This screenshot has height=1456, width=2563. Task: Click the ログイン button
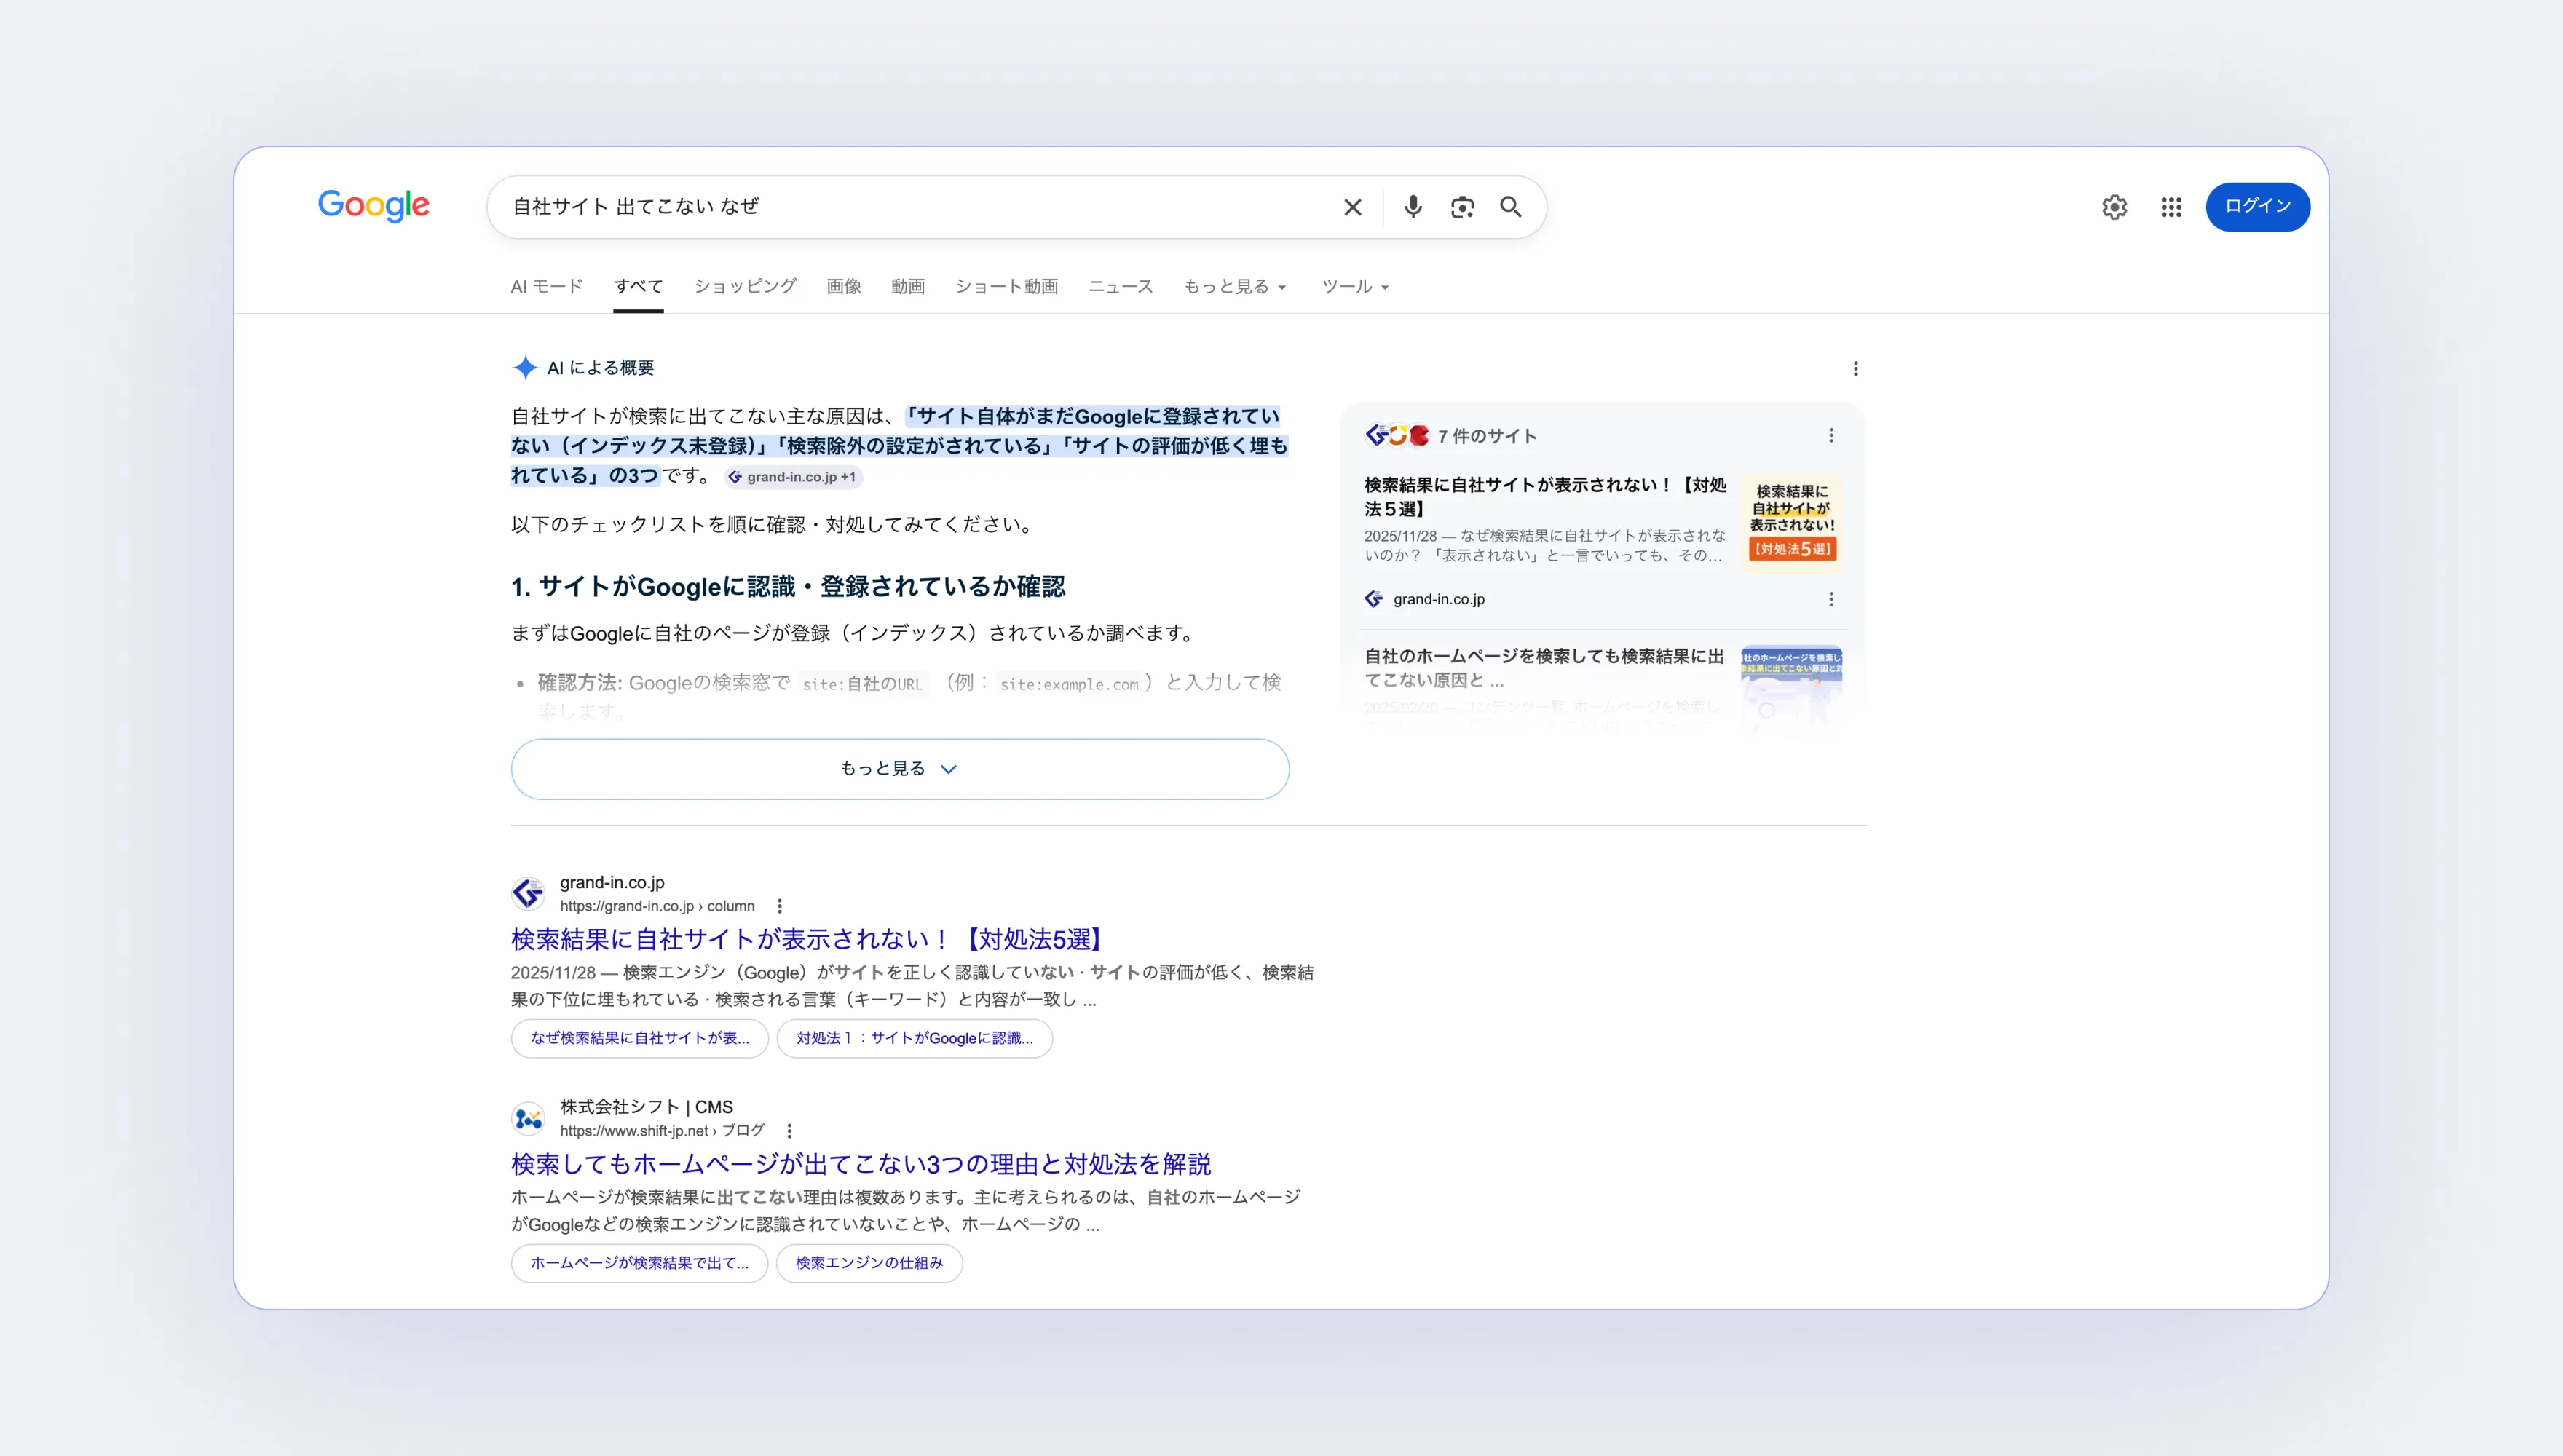coord(2257,206)
